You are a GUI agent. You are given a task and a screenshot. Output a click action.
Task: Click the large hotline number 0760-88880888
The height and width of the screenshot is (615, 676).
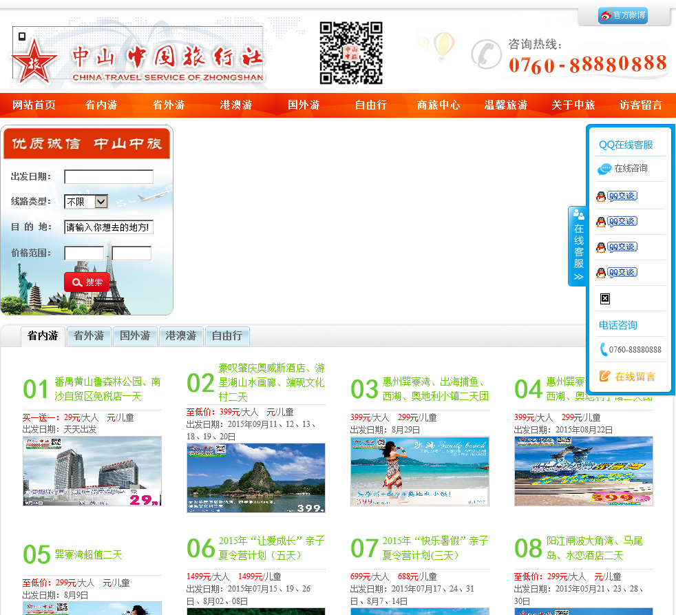pos(588,65)
